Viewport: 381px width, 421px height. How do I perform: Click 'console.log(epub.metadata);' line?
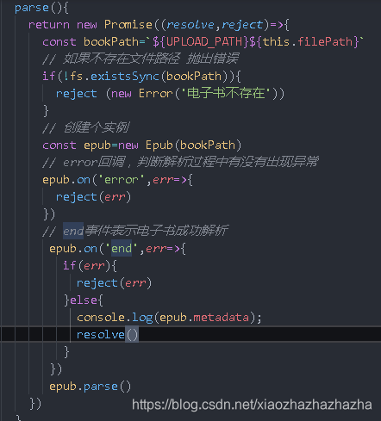[169, 318]
